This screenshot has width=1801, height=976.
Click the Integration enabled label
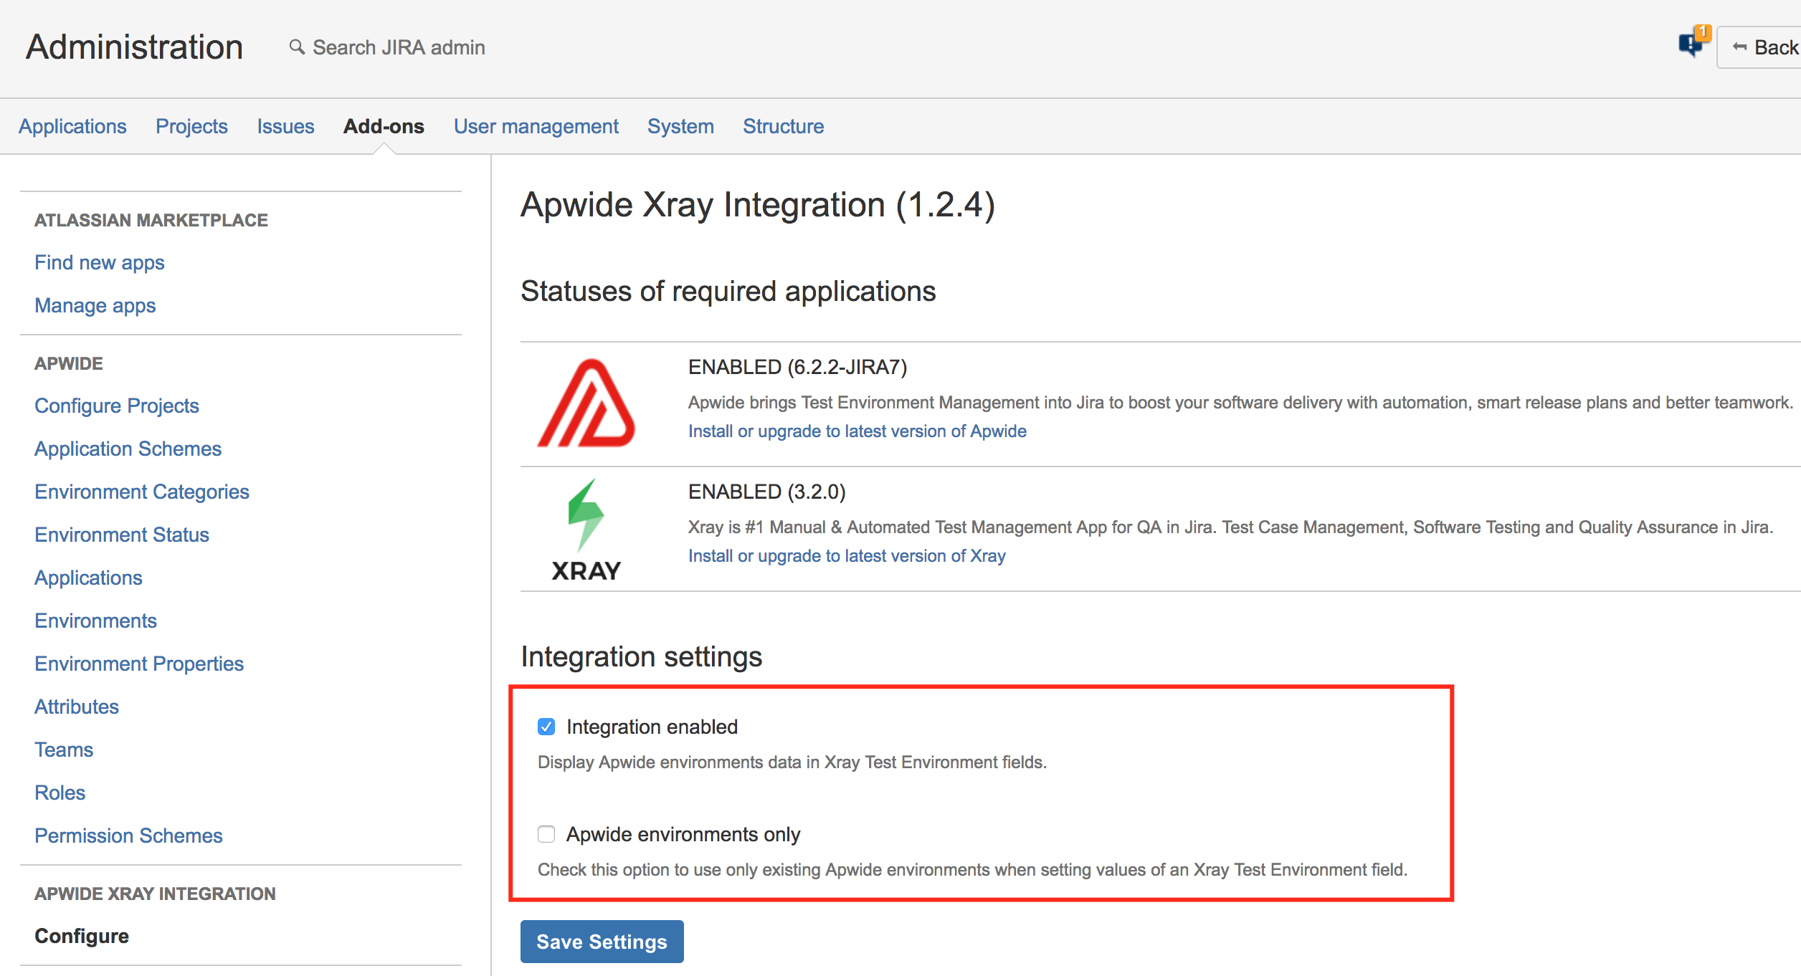[652, 727]
